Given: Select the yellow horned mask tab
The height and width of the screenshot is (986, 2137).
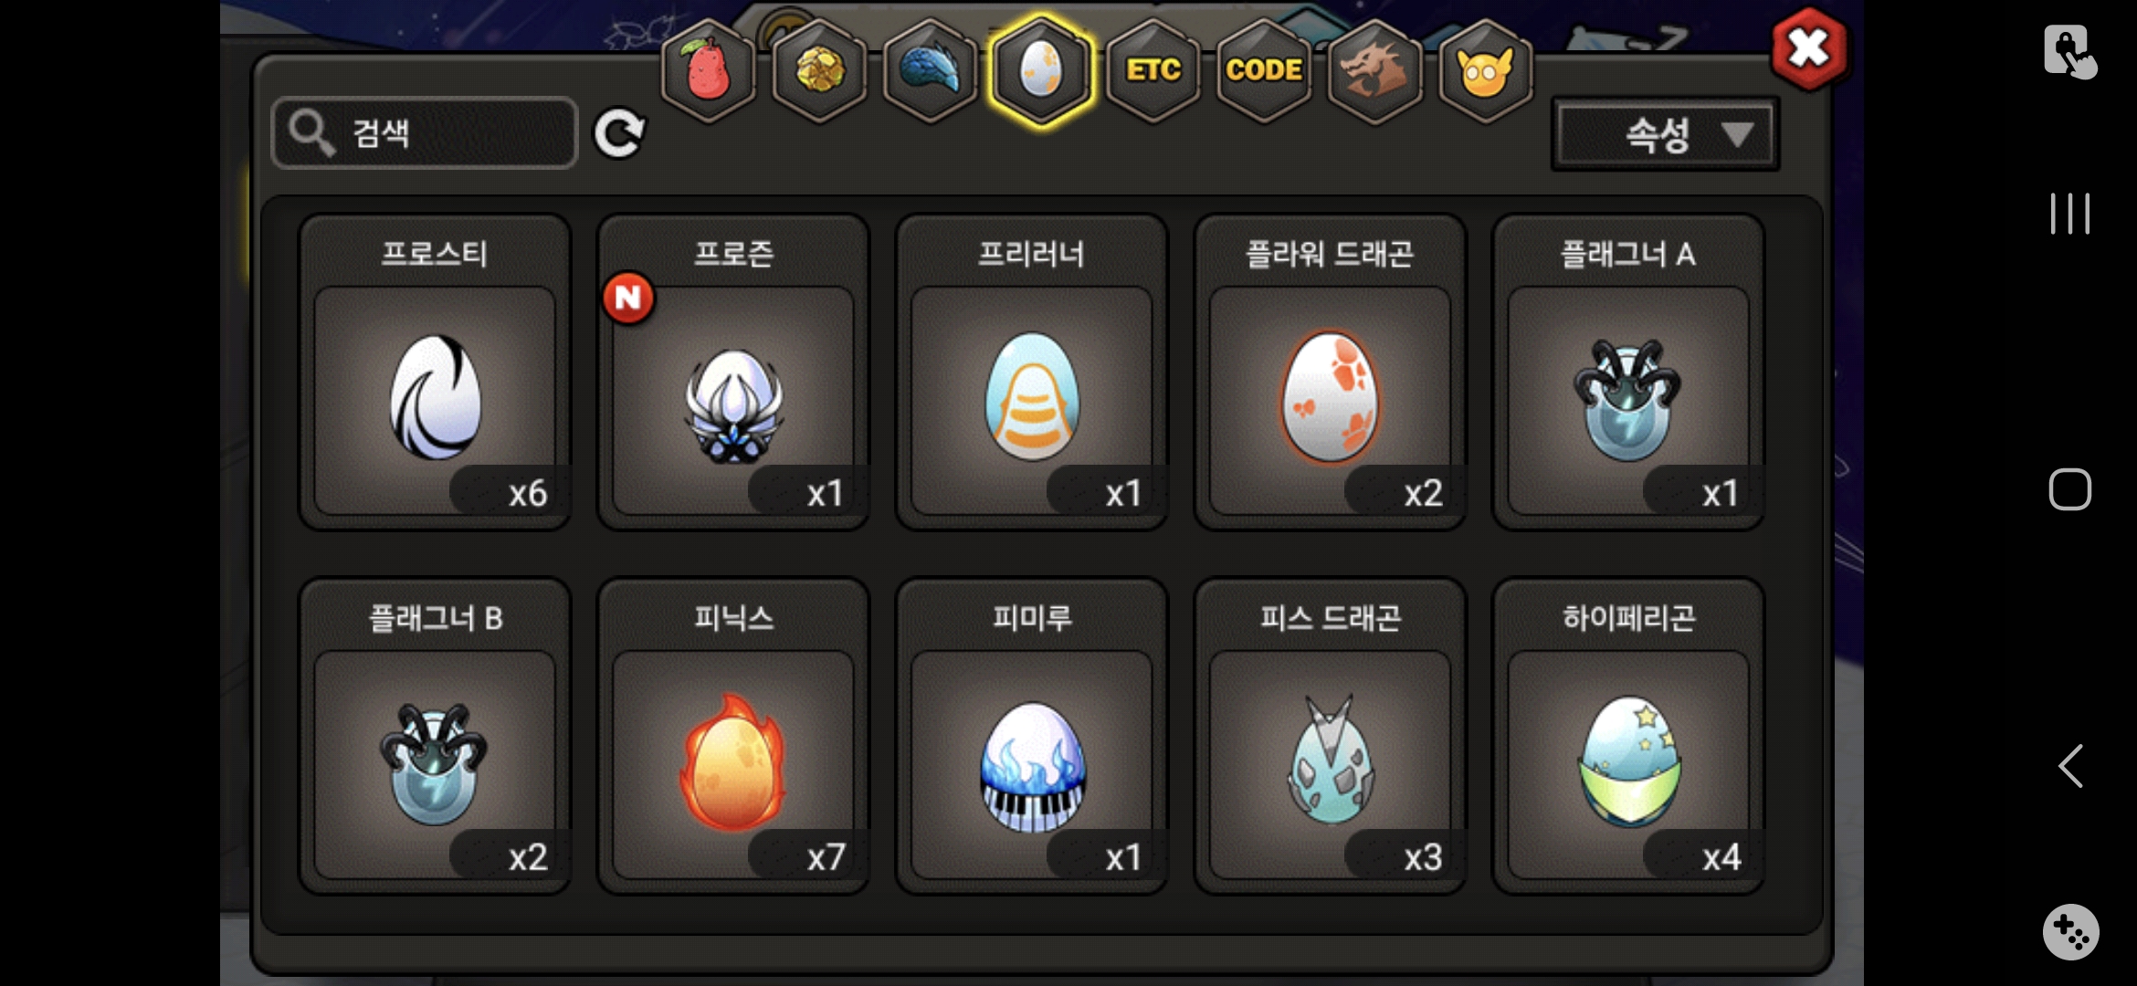Looking at the screenshot, I should (x=1486, y=70).
